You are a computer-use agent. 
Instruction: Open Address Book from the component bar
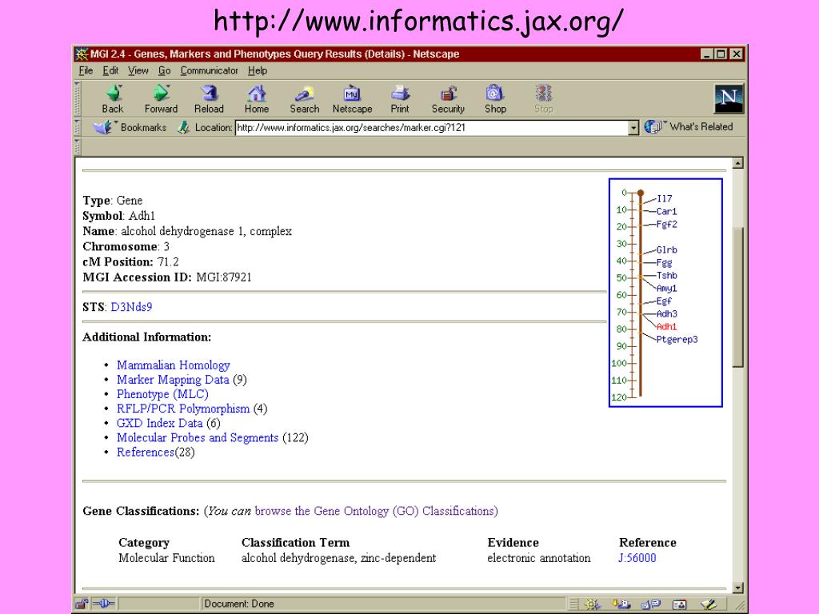click(x=680, y=604)
